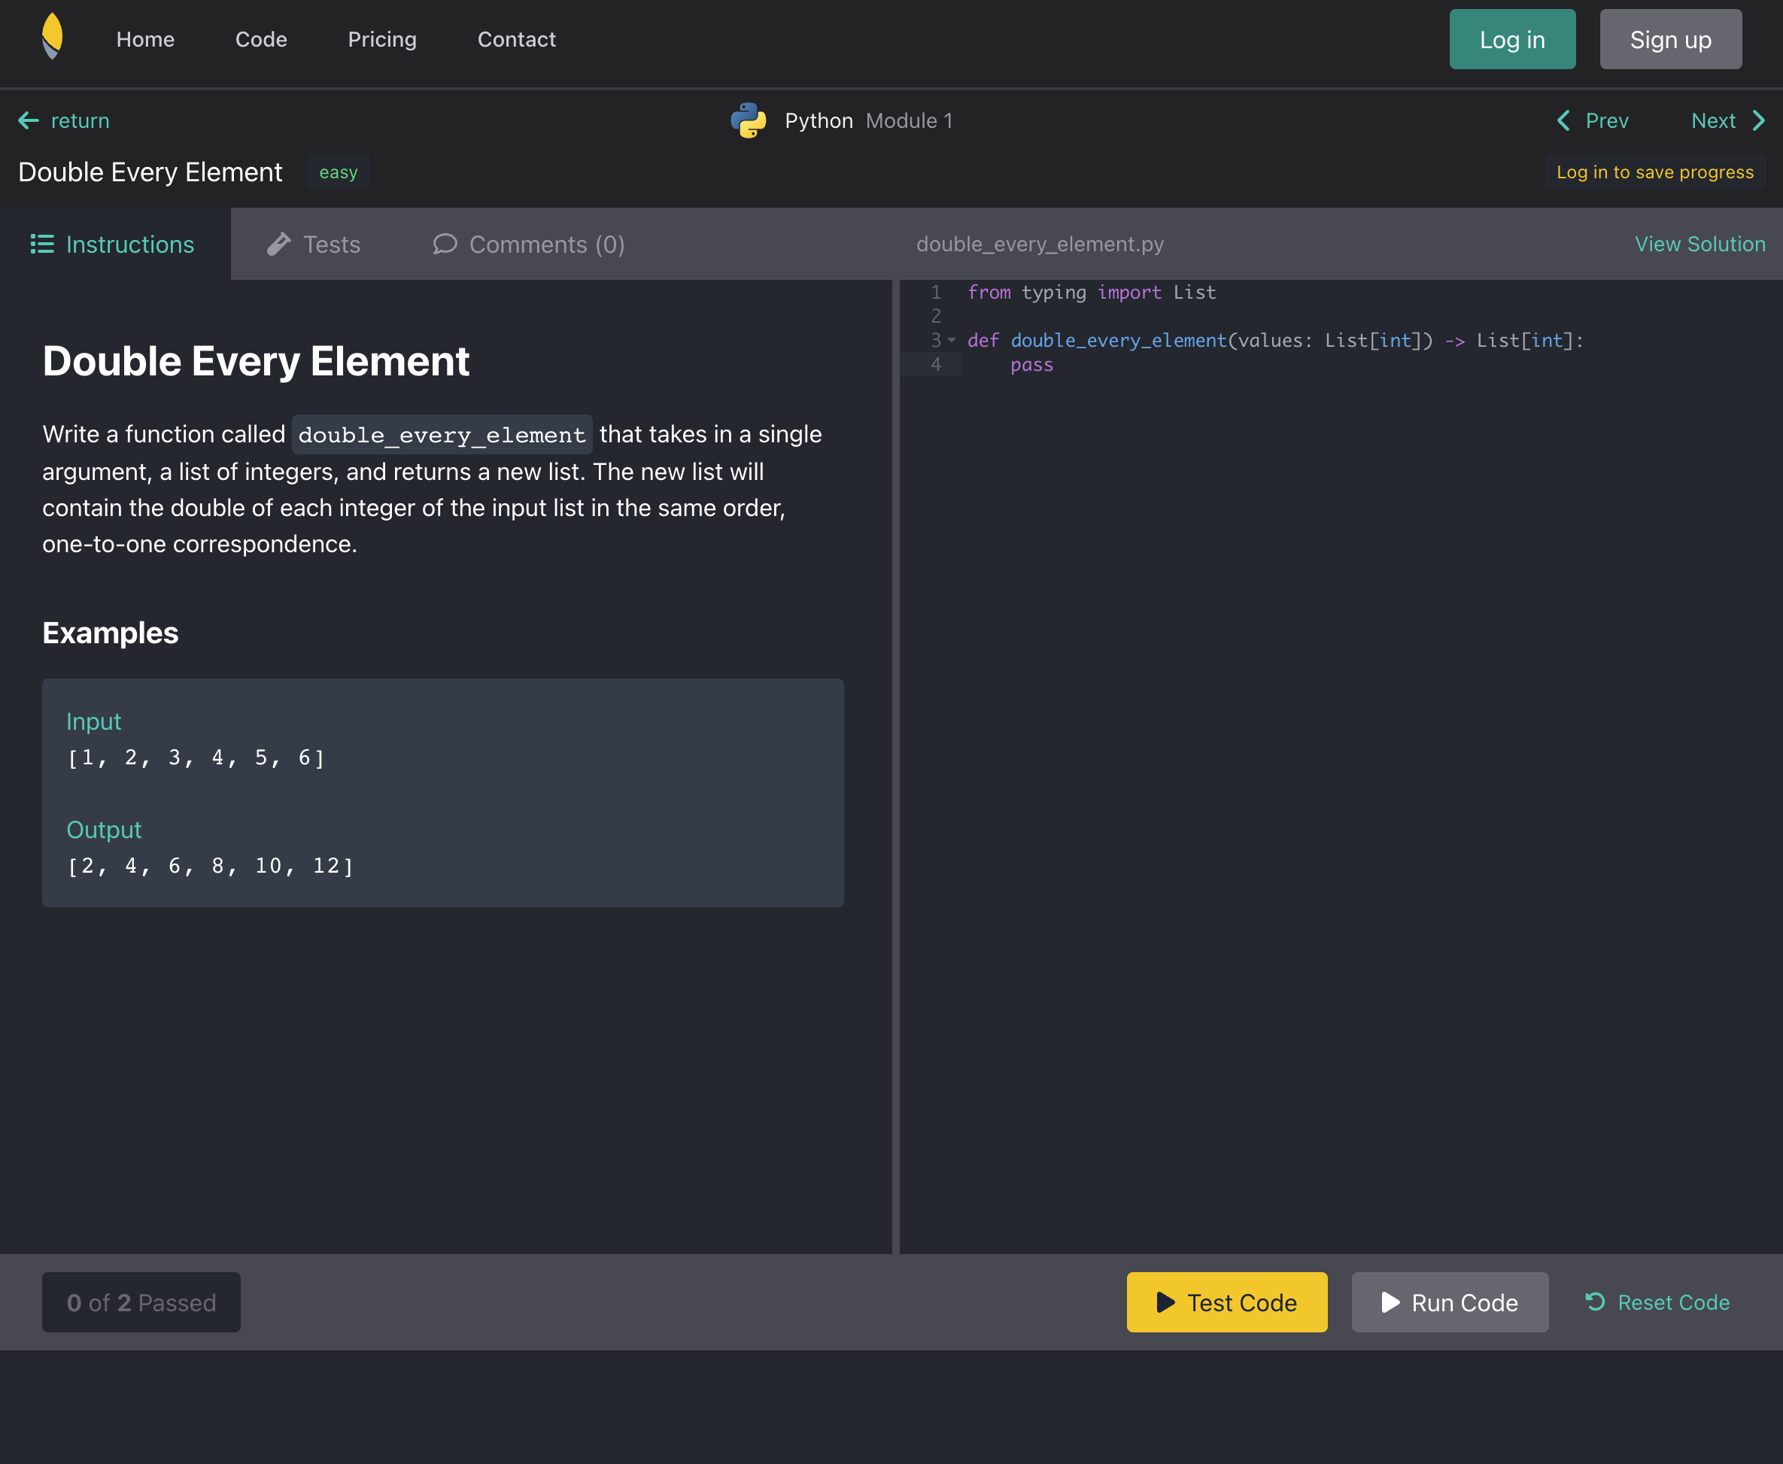This screenshot has width=1783, height=1464.
Task: Click the Run Code button
Action: click(1449, 1302)
